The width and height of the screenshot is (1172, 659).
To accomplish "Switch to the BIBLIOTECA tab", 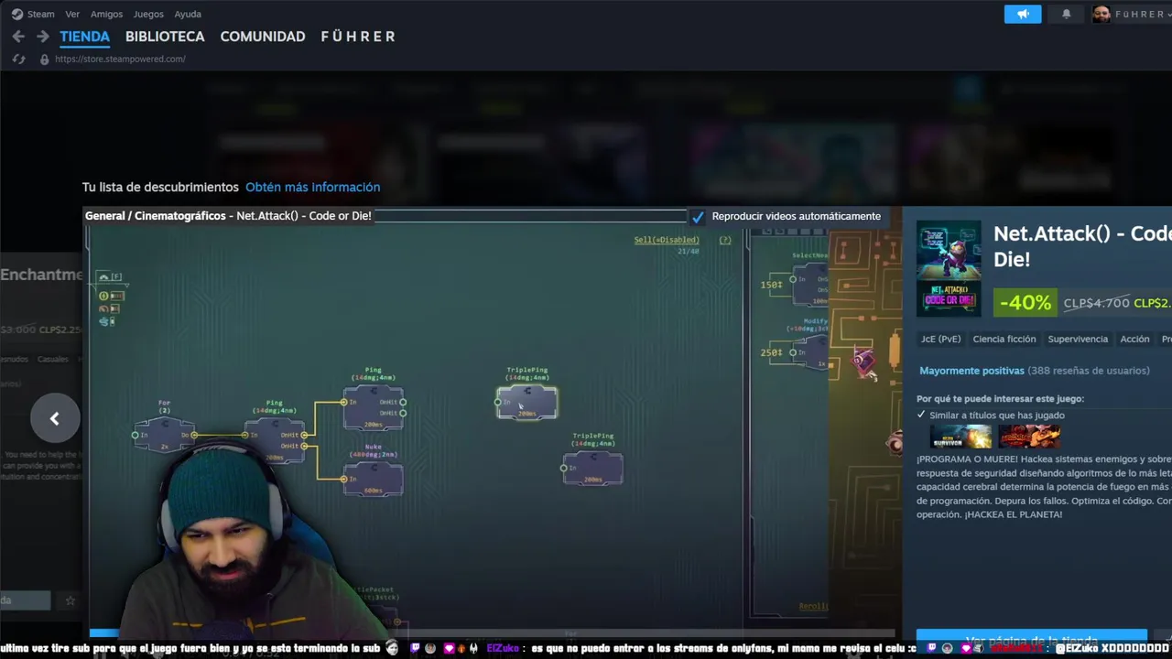I will 165,37.
